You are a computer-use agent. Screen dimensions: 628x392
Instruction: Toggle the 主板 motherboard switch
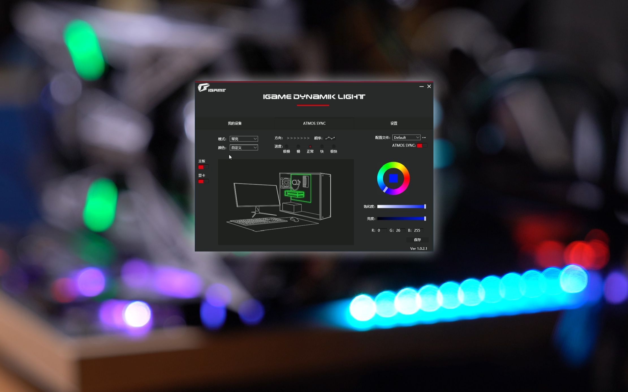203,167
